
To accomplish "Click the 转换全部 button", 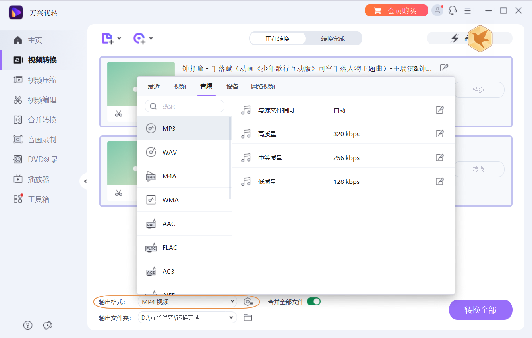I will click(480, 310).
